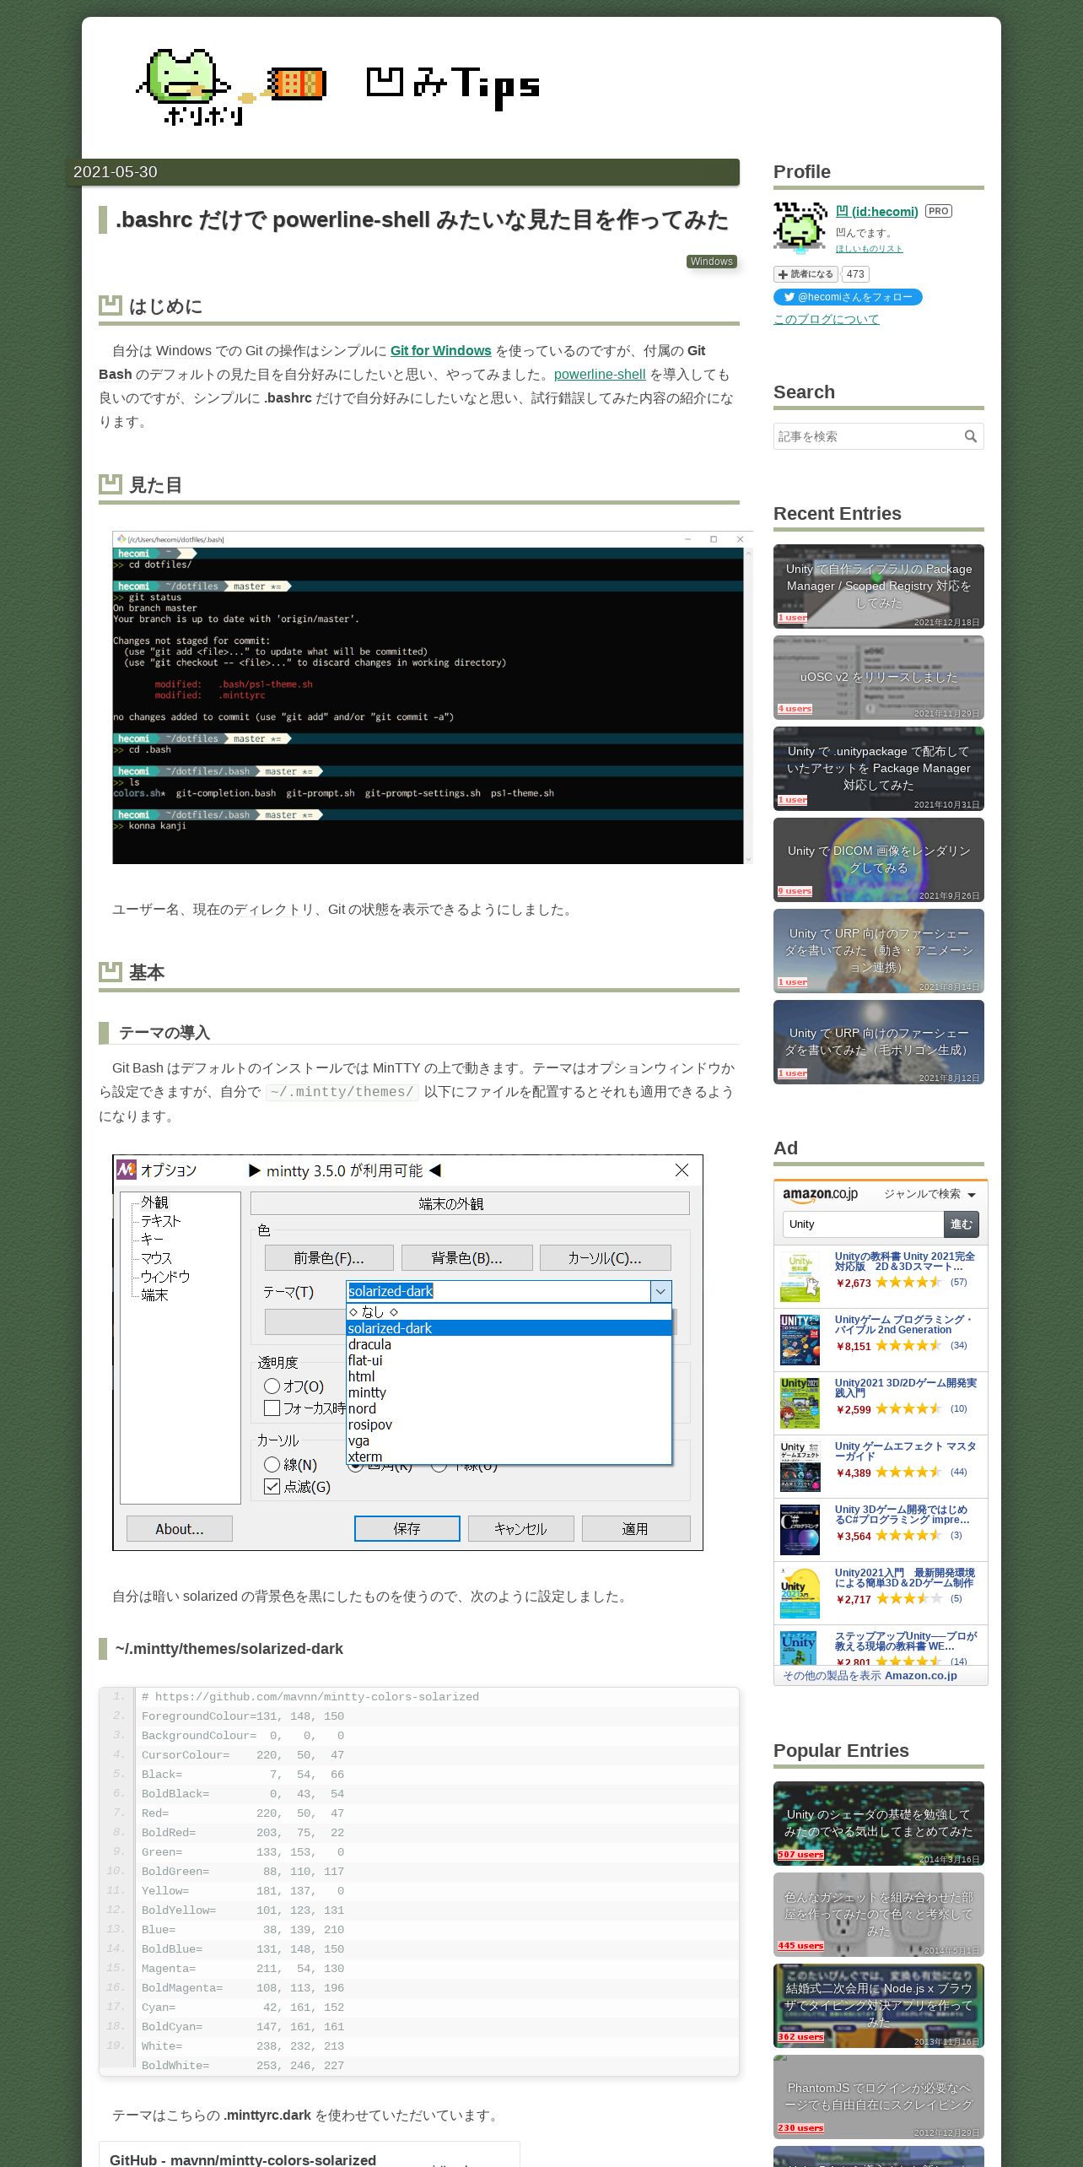Click the 進む button in Amazon ad
Viewport: 1083px width, 2167px height.
(x=961, y=1224)
